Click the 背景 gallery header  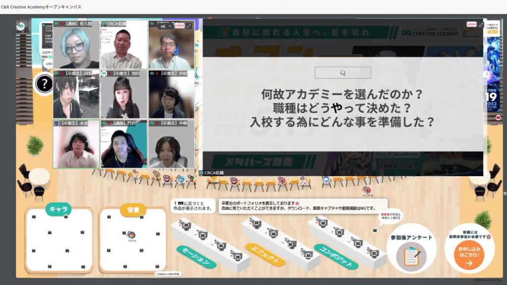133,210
